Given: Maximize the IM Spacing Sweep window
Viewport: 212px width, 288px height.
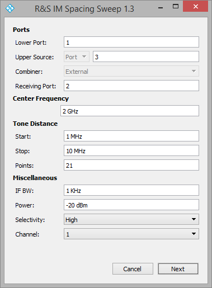Looking at the screenshot, I should coord(176,7).
